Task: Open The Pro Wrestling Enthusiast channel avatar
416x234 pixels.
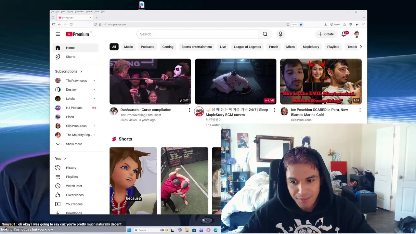Action: (x=113, y=111)
